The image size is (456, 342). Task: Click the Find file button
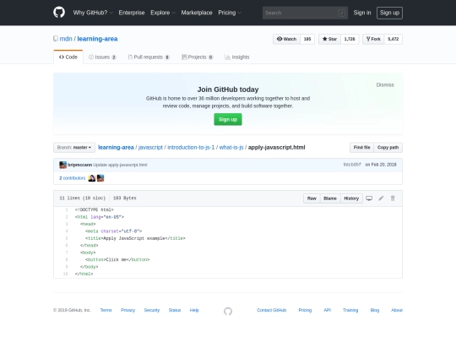(x=361, y=148)
